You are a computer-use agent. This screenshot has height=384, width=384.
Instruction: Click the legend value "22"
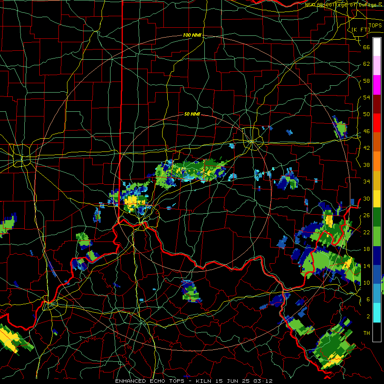pos(367,232)
